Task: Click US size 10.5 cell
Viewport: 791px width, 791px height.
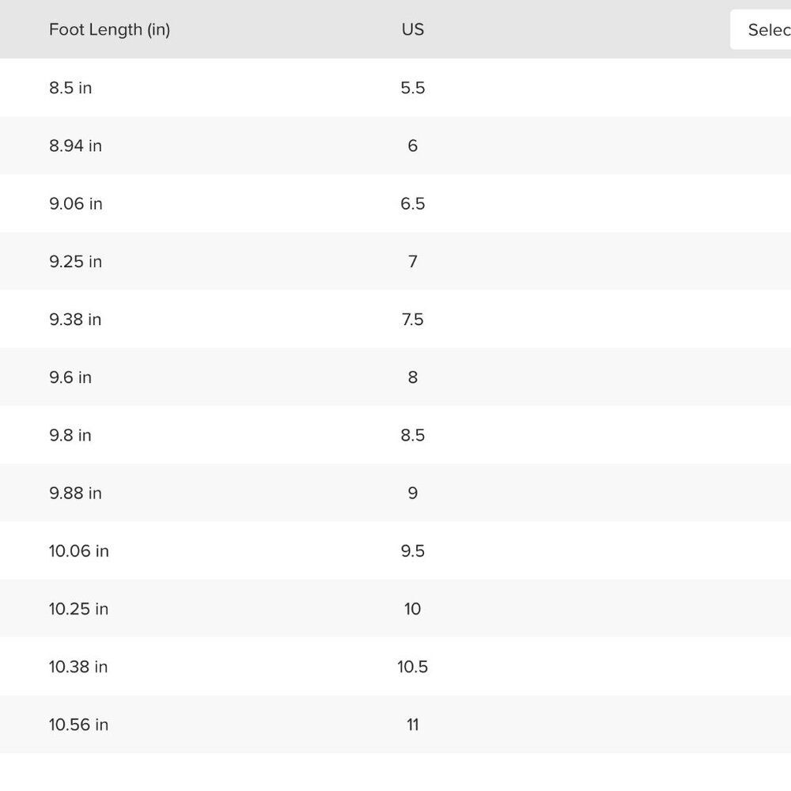Action: click(x=413, y=667)
